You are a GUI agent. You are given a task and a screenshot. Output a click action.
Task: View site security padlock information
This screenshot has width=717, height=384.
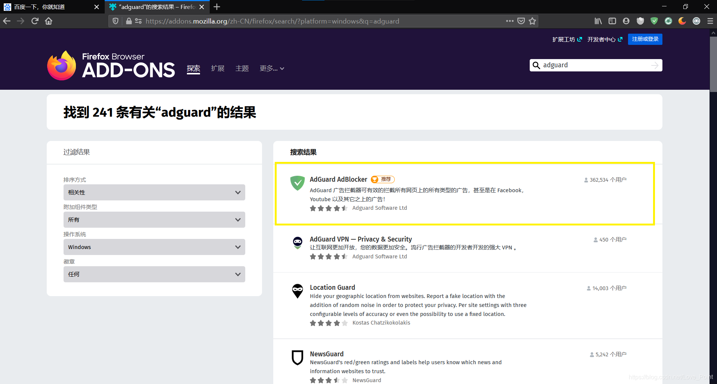129,21
